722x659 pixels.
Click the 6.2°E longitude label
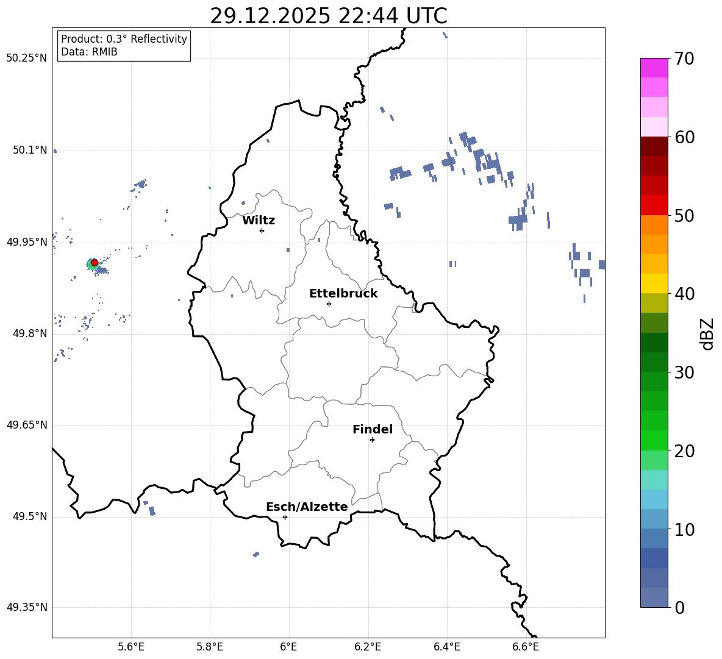coord(368,647)
